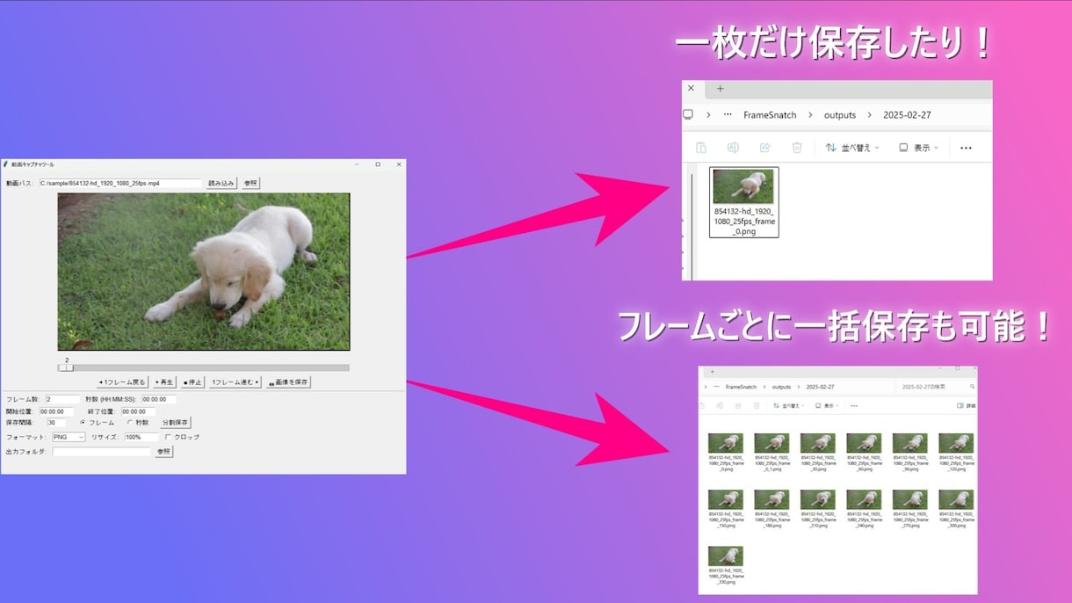Click the rename icon in the upper Explorer window
This screenshot has height=603, width=1072.
click(x=732, y=148)
